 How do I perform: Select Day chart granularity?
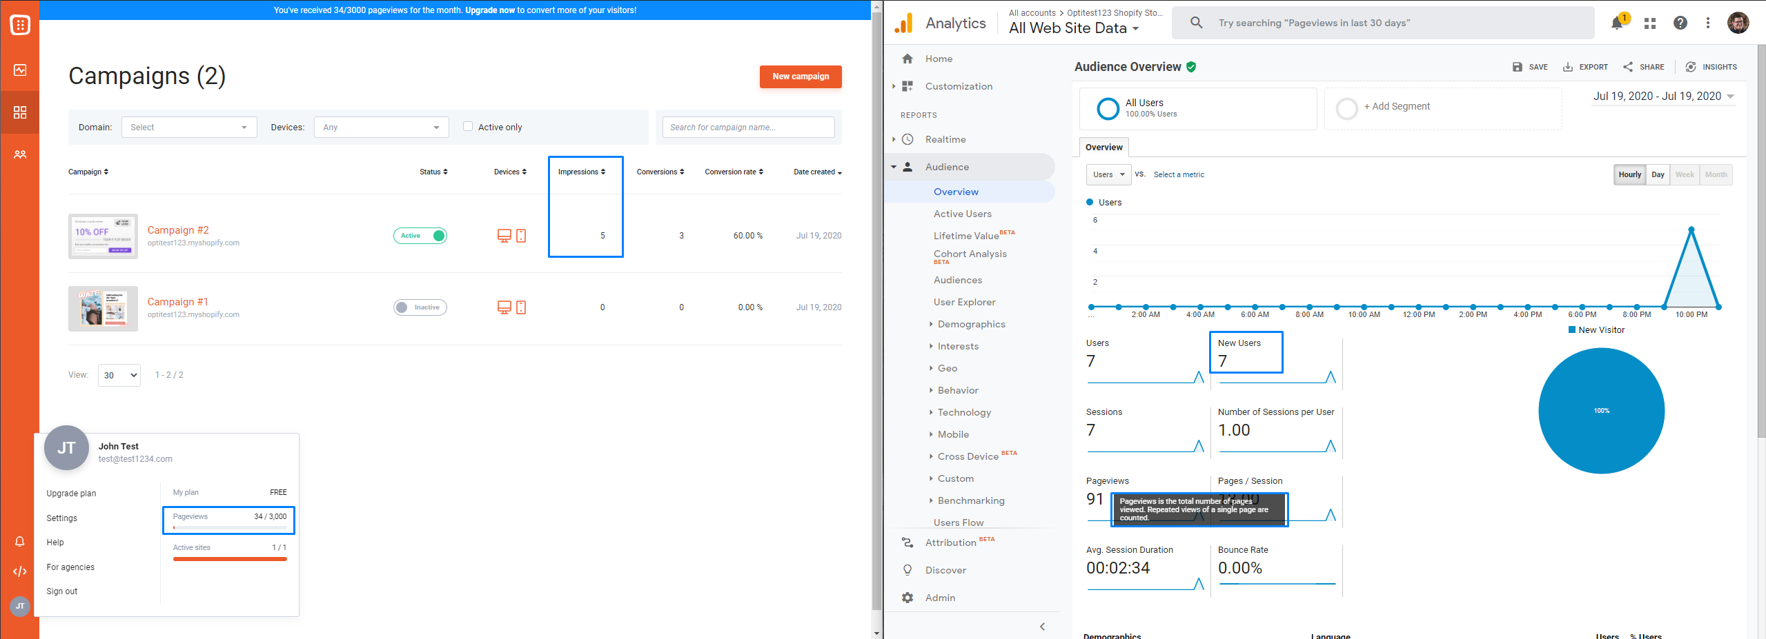tap(1658, 174)
